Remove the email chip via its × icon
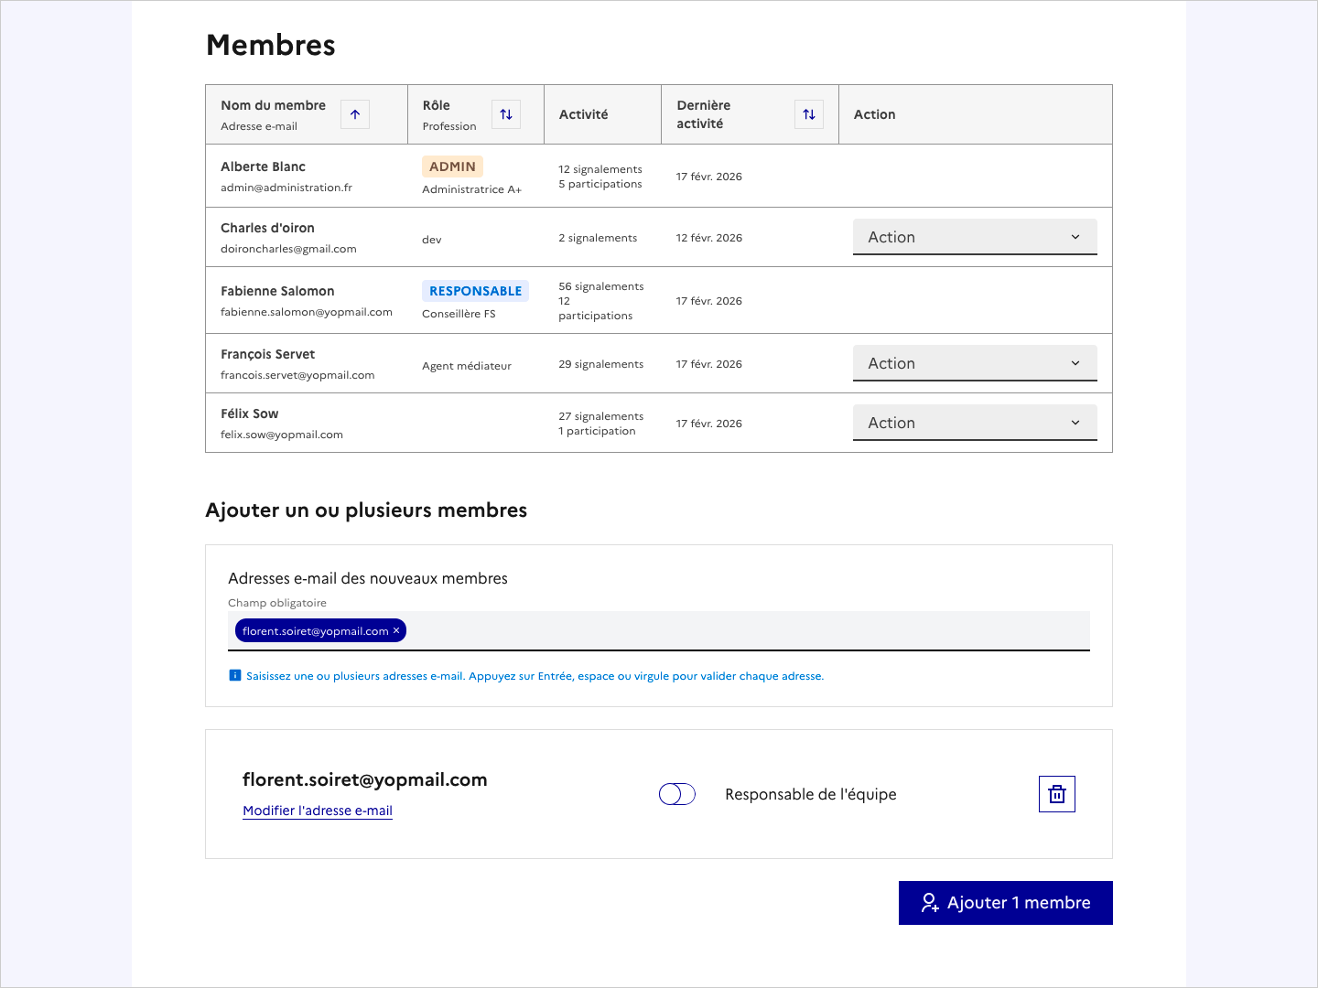The width and height of the screenshot is (1318, 988). point(396,630)
